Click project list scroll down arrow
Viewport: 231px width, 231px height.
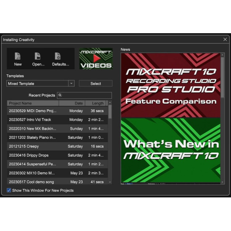point(110,182)
